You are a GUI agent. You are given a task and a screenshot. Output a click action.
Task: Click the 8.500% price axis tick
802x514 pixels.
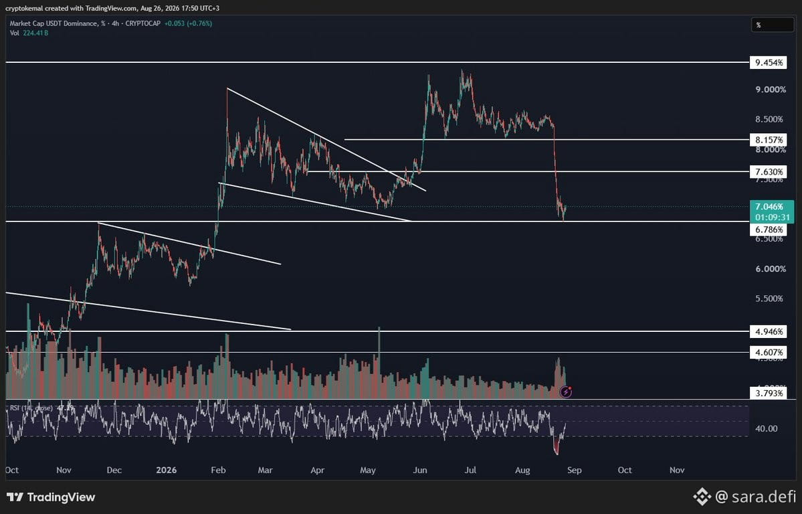tap(769, 119)
